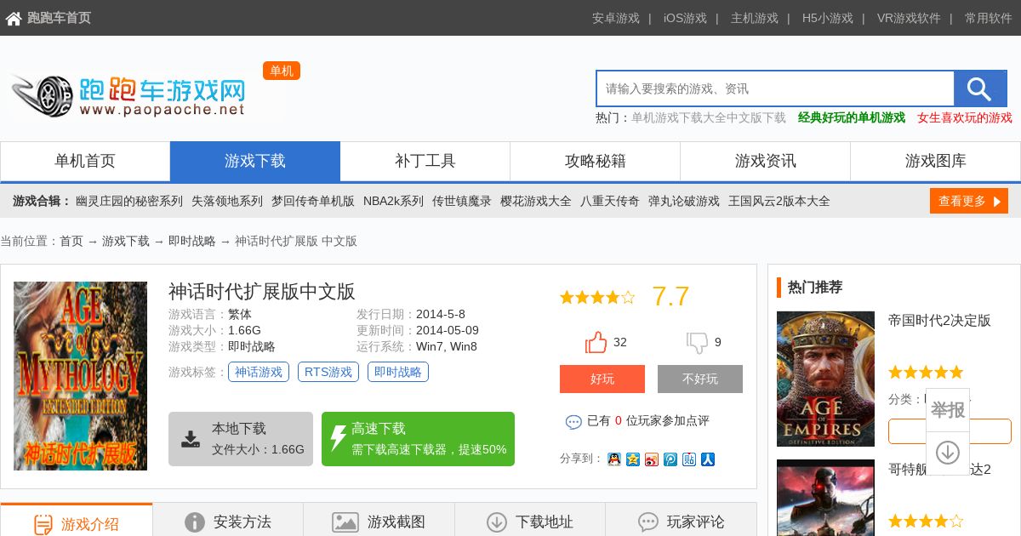Open 樱花游戏大全 collection
This screenshot has height=536, width=1021.
[536, 201]
